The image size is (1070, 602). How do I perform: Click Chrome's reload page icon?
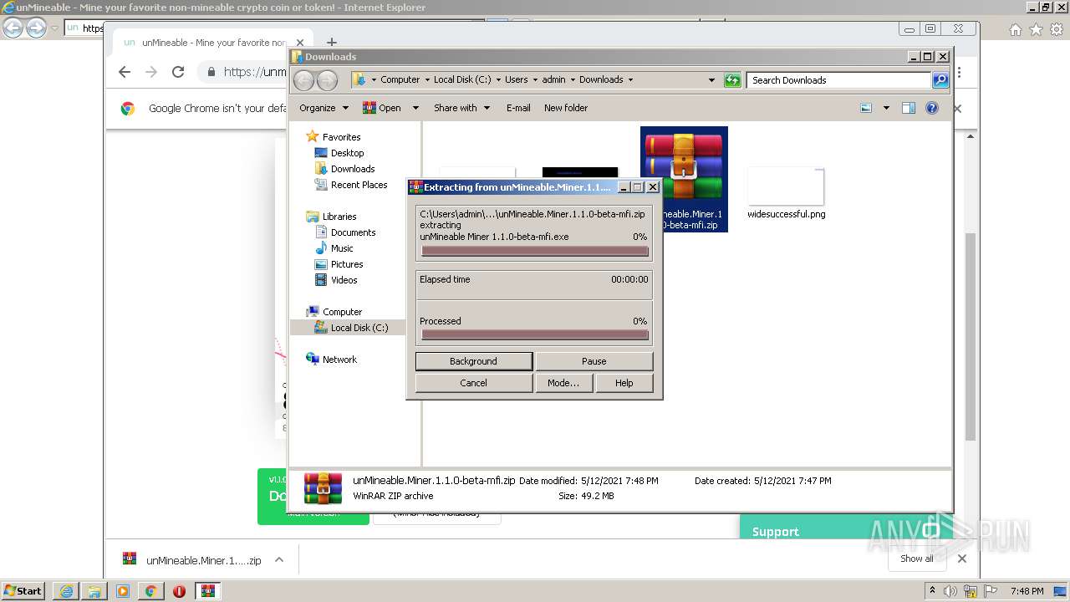click(x=178, y=72)
